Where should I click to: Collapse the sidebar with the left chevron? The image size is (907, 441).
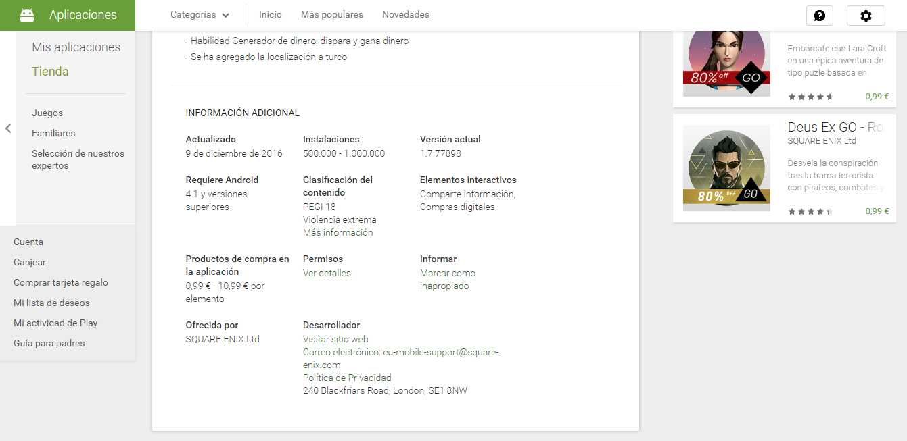(x=8, y=128)
